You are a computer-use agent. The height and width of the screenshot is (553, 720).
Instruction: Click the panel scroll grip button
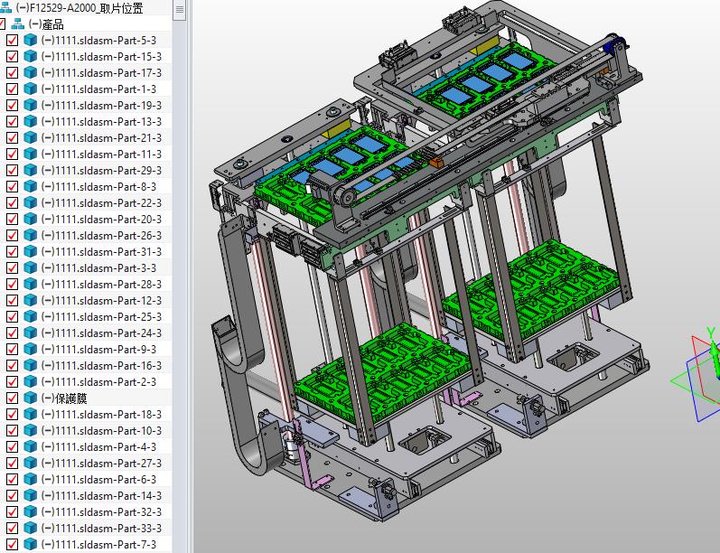pos(180,9)
